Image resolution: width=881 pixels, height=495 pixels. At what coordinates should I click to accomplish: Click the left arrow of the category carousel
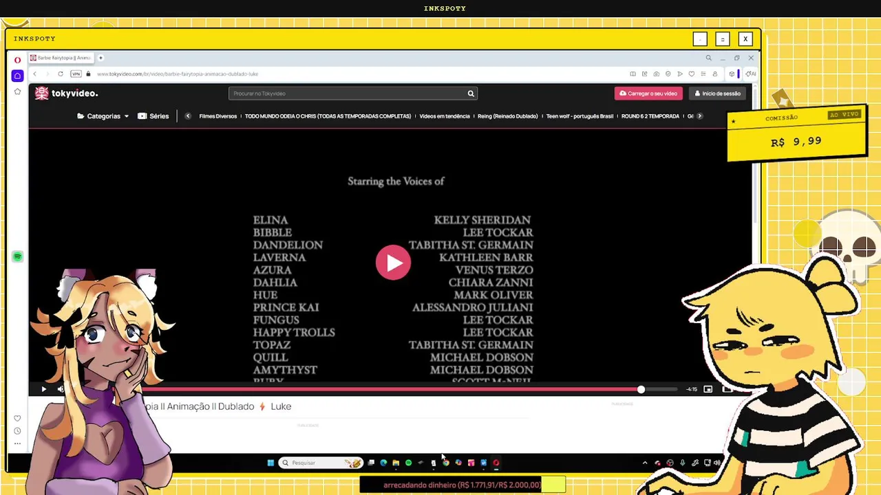pyautogui.click(x=188, y=116)
